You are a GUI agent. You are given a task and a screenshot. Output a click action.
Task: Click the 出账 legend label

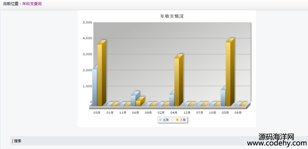pyautogui.click(x=166, y=120)
